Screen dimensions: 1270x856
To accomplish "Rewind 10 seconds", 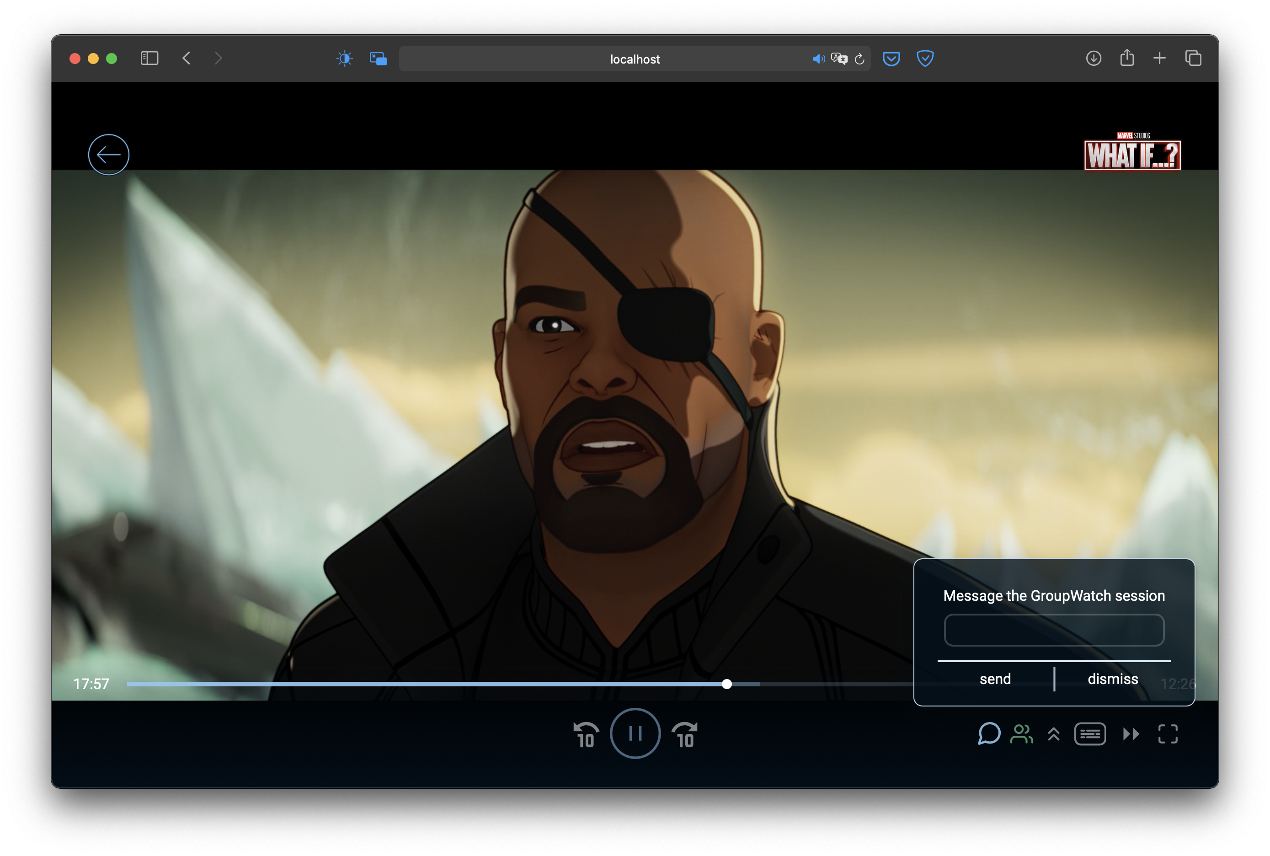I will coord(586,735).
